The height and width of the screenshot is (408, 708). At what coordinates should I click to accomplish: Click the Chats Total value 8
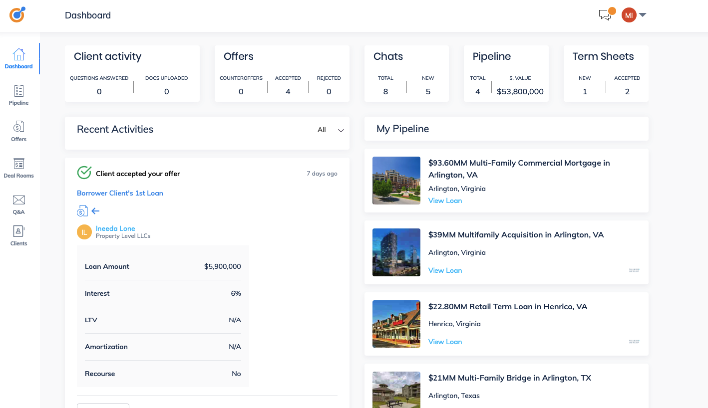tap(385, 92)
